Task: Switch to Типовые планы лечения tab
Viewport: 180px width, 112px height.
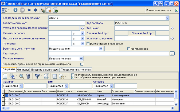Action: 76,70
